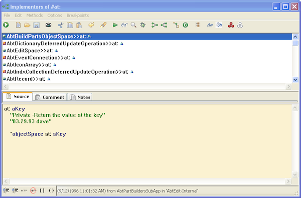Image resolution: width=301 pixels, height=198 pixels.
Task: Click the Aa font toolbar icon
Action: [x=210, y=25]
